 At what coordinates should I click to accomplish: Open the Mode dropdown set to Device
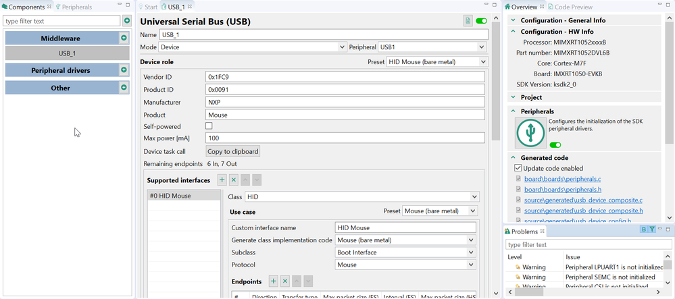253,47
